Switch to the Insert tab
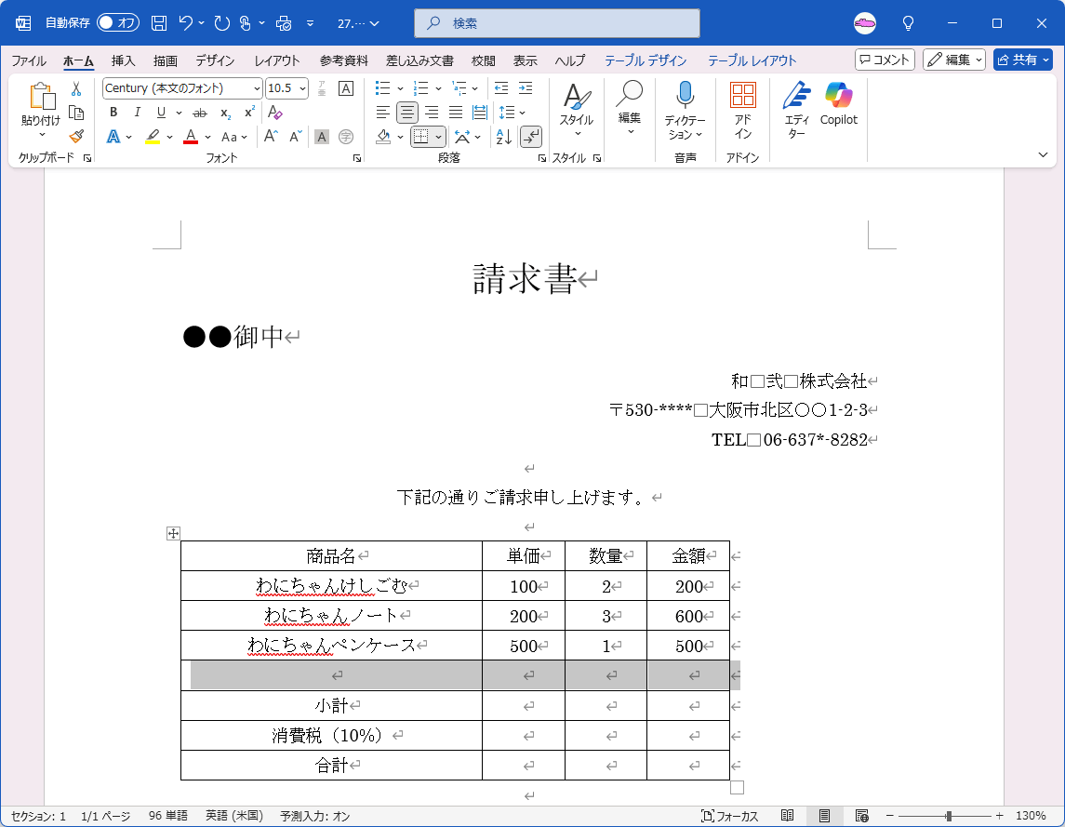Image resolution: width=1065 pixels, height=827 pixels. point(123,60)
